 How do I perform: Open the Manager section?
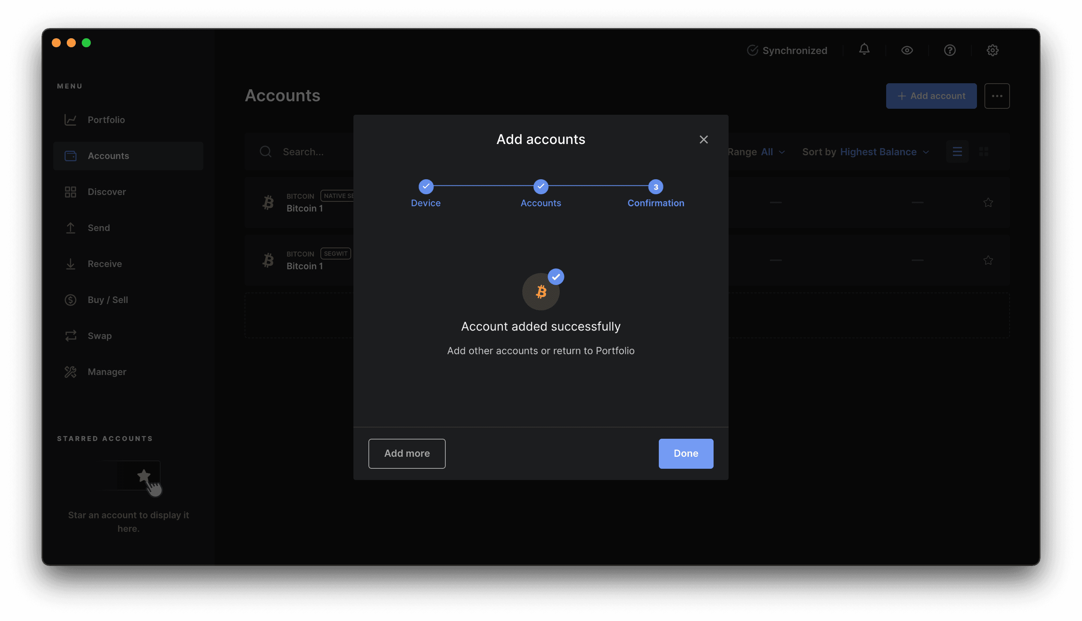click(x=107, y=372)
